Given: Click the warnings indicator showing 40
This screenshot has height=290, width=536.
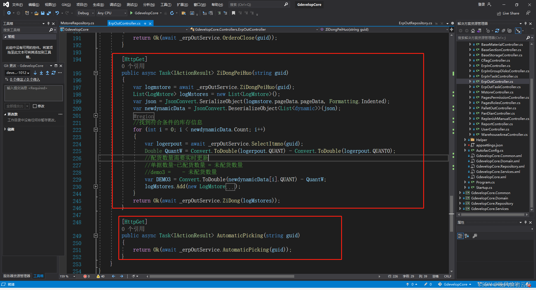Looking at the screenshot, I should (x=100, y=276).
